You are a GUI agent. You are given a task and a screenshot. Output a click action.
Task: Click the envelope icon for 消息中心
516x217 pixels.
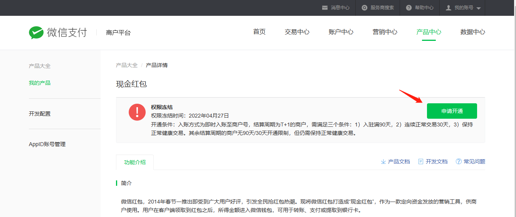pos(325,8)
